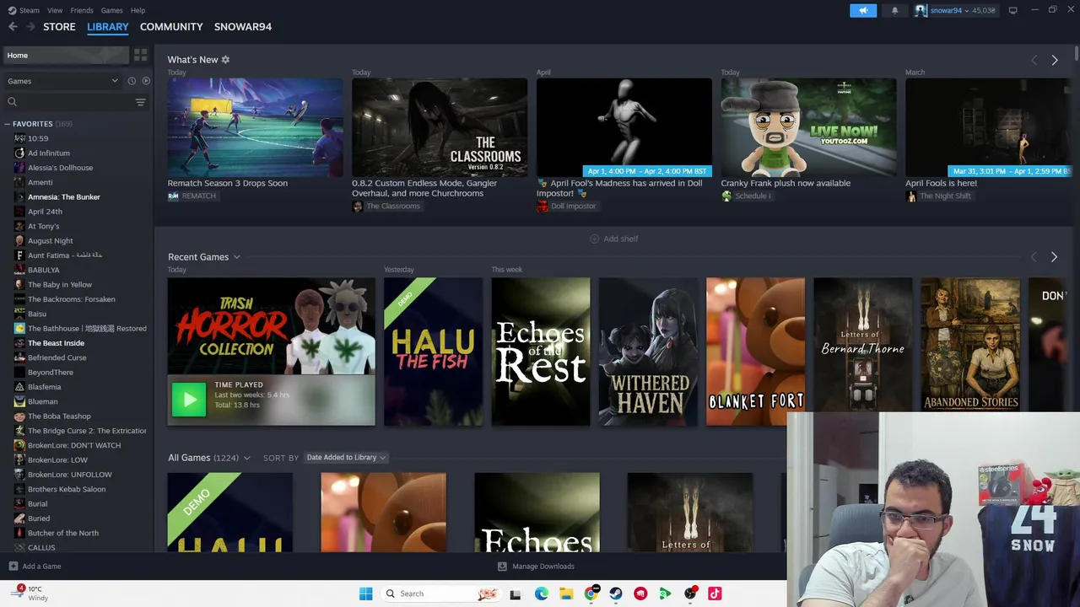Open the Games category dropdown
This screenshot has height=607, width=1080.
tap(63, 81)
